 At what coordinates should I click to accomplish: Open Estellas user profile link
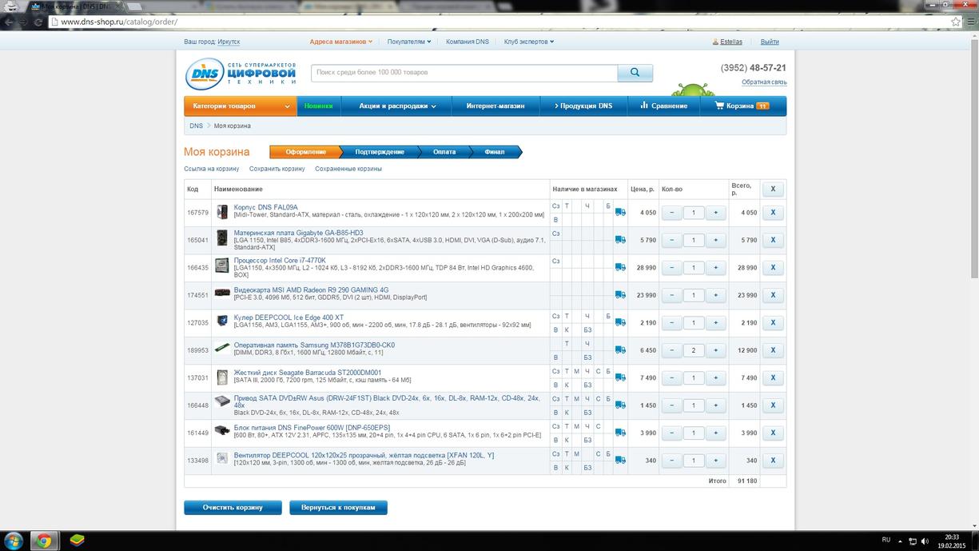pos(731,42)
